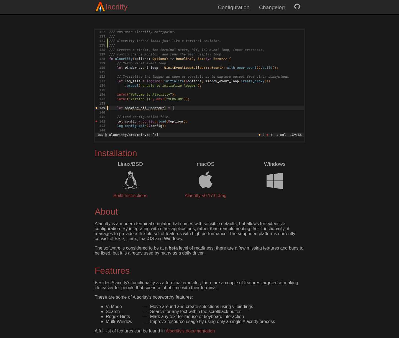This screenshot has height=338, width=399.
Task: Click the 'Vi Mode' feature name
Action: coord(114,307)
